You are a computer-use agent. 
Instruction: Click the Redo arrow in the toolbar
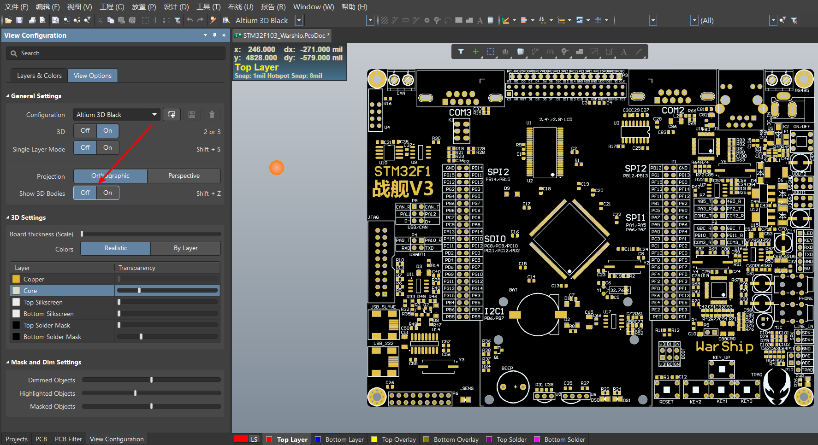200,20
